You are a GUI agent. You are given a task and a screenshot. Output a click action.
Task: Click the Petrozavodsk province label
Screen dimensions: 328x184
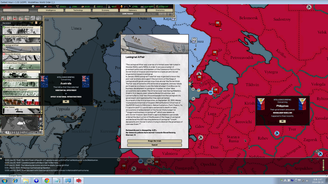[x=242, y=58]
